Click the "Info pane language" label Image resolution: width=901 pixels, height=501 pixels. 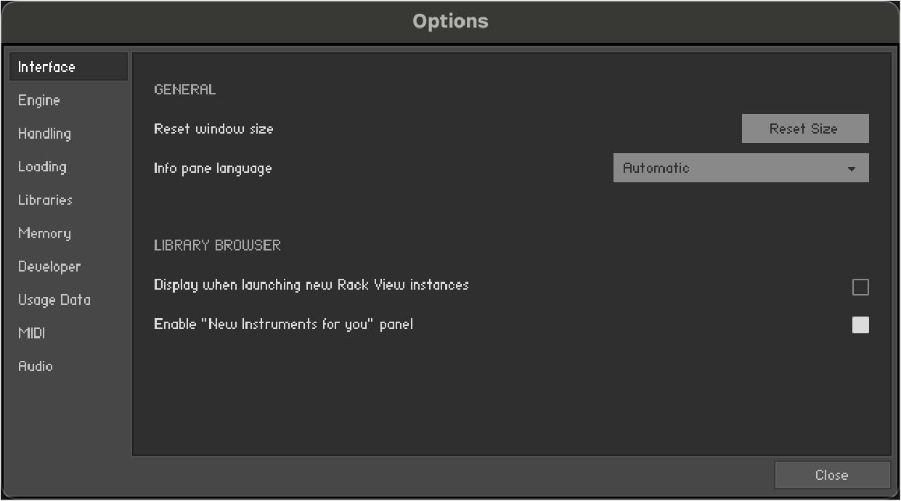pos(213,168)
